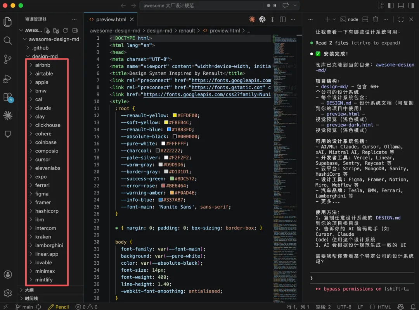The width and height of the screenshot is (419, 310).
Task: Open editor more actions ellipsis
Action: coord(293,19)
